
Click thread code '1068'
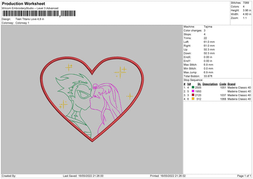click(x=223, y=99)
